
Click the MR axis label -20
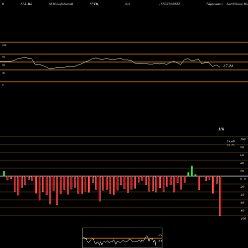(242, 187)
